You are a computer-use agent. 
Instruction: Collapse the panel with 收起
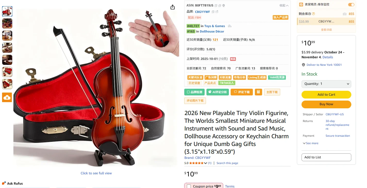pos(284,5)
